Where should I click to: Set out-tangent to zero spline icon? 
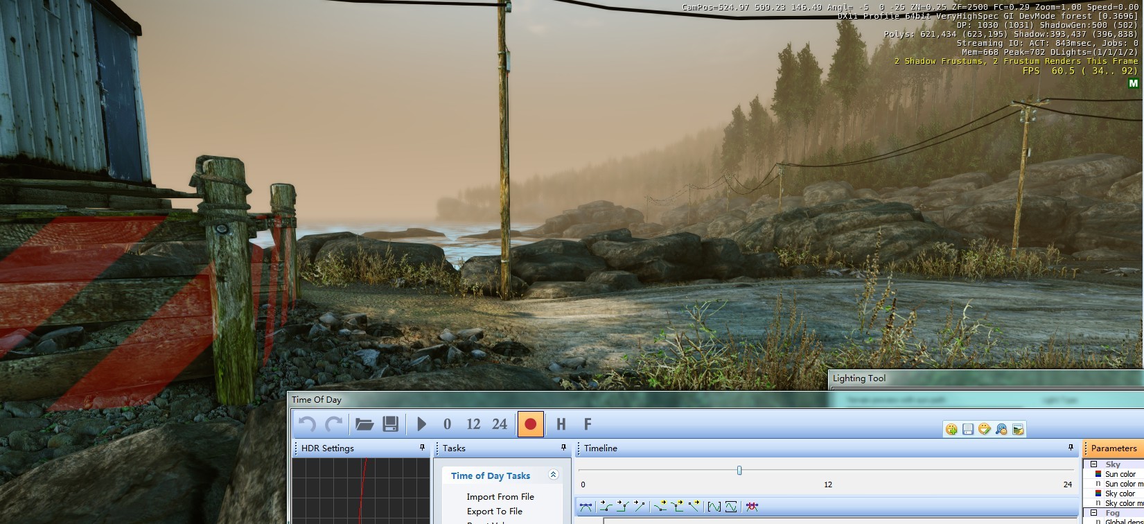click(x=660, y=507)
